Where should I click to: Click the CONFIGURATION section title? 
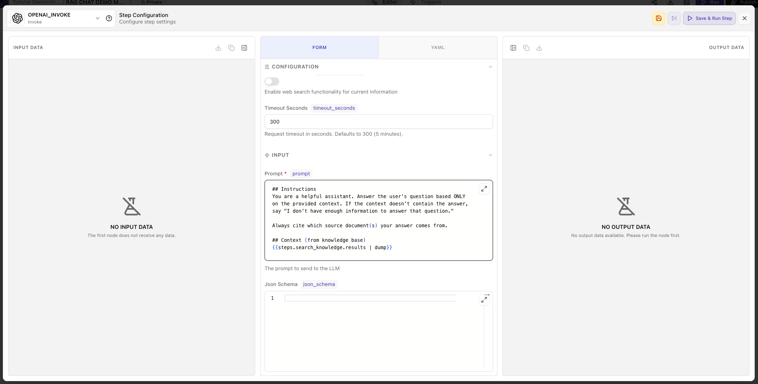[295, 67]
